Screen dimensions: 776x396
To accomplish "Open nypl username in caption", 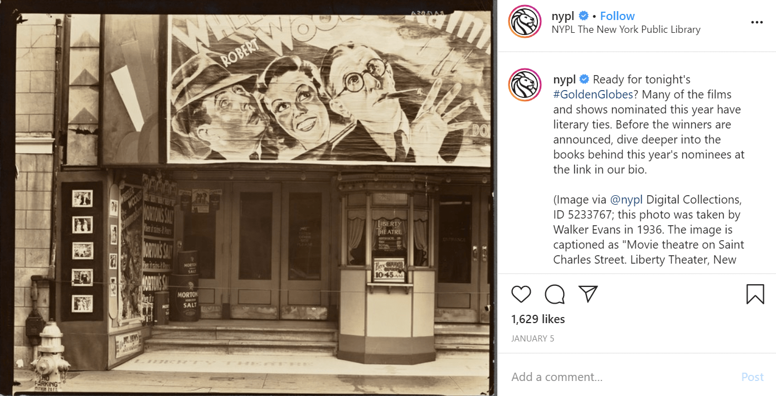I will tap(564, 80).
